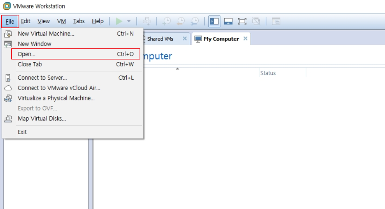This screenshot has height=209, width=385.
Task: Click the VMware Workstation title icon
Action: (7, 6)
